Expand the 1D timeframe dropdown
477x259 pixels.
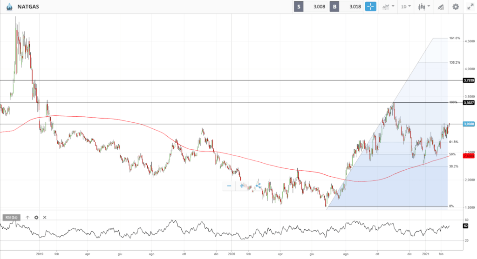tap(406, 7)
